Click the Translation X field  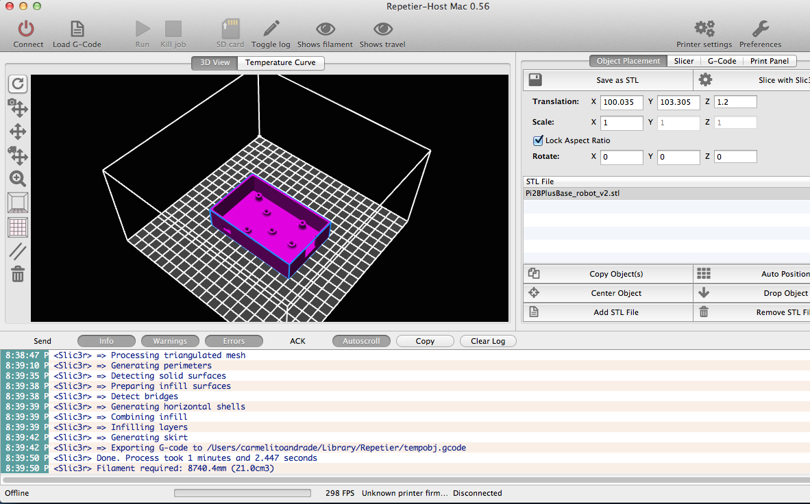click(622, 102)
